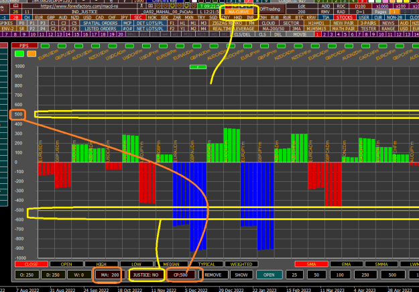Click REALTIME LEVERAGE
The image size is (419, 292).
(x=233, y=29)
